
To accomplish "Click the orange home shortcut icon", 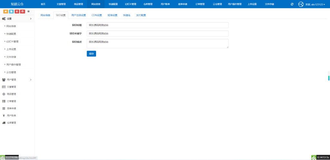I will click(x=6, y=12).
